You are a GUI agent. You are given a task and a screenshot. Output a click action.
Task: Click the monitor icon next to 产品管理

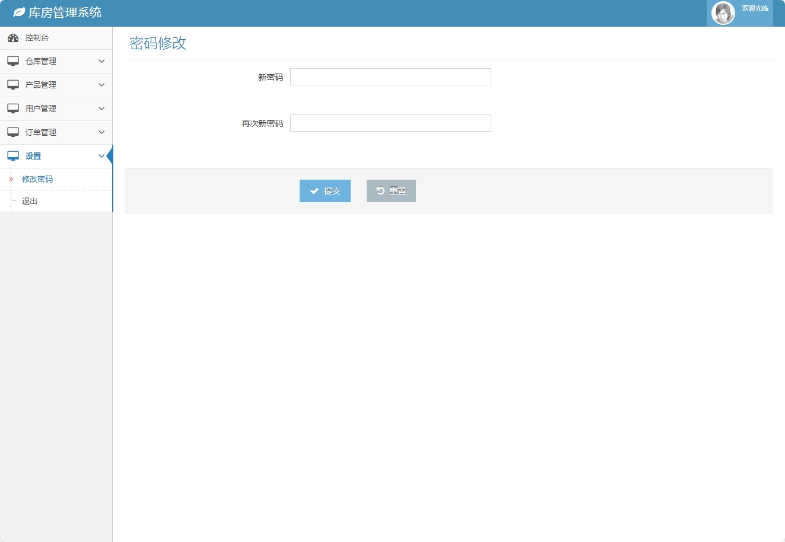13,84
